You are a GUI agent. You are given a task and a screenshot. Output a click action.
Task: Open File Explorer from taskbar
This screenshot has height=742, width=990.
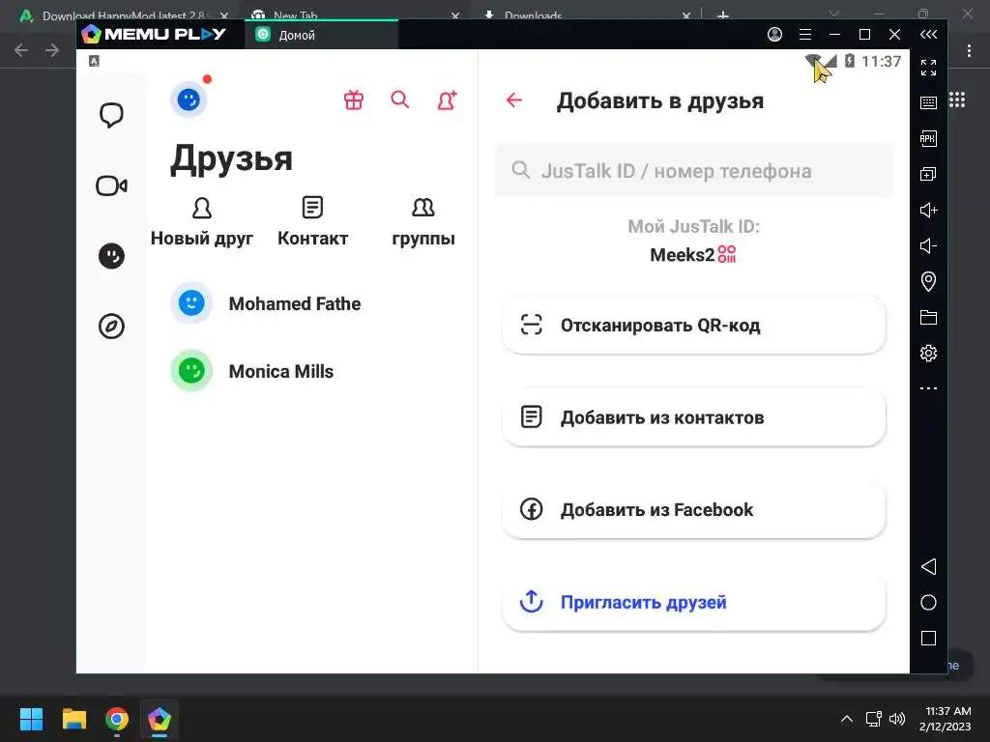[73, 719]
